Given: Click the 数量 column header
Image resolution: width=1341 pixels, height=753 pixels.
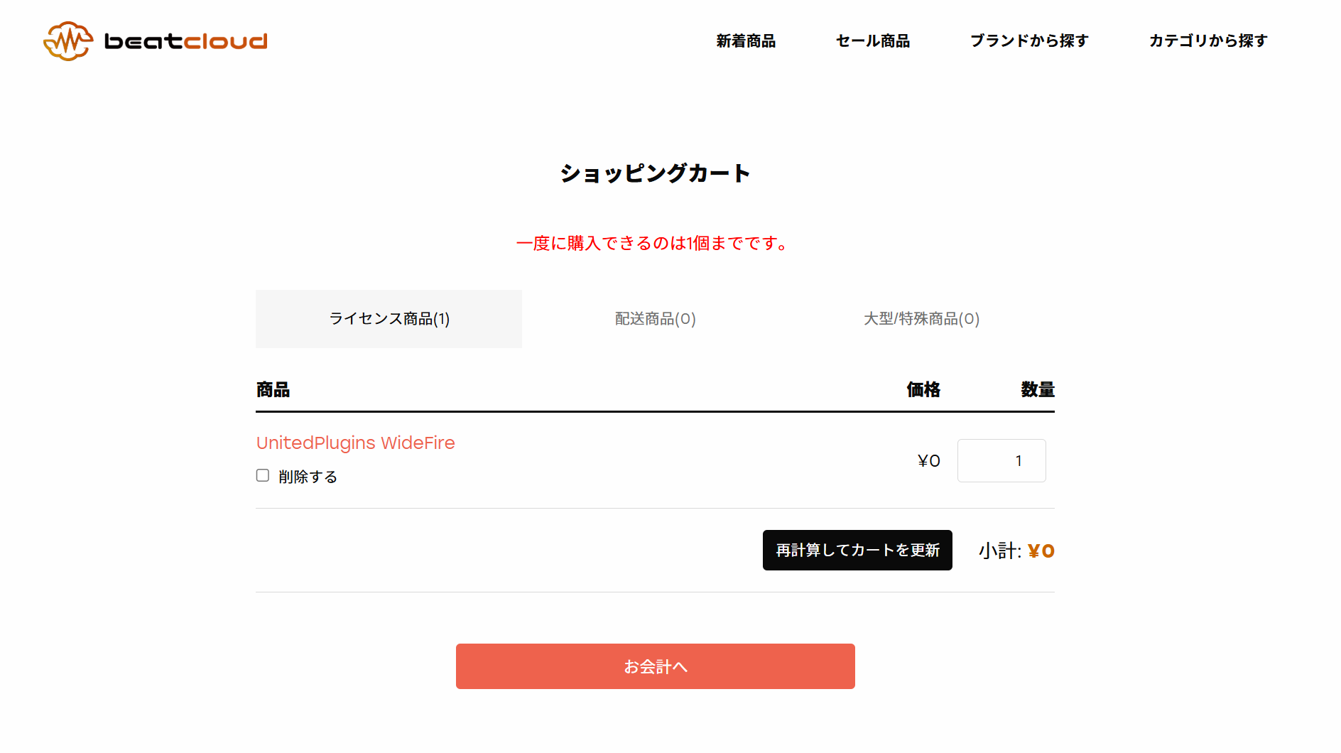Looking at the screenshot, I should [x=1038, y=389].
